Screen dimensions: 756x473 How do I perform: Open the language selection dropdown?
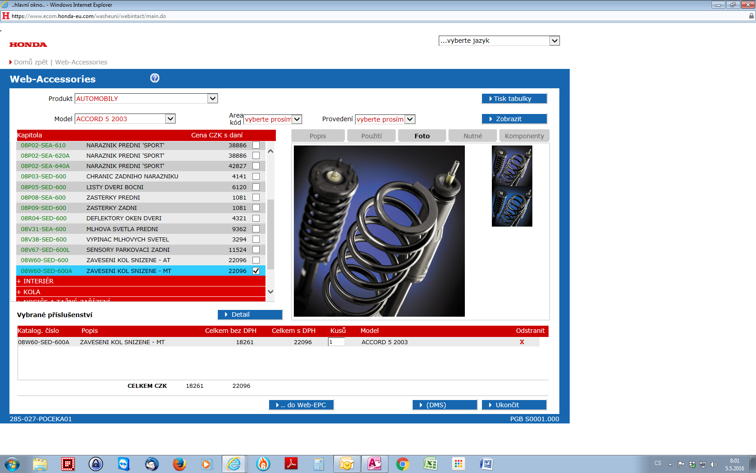(x=499, y=41)
